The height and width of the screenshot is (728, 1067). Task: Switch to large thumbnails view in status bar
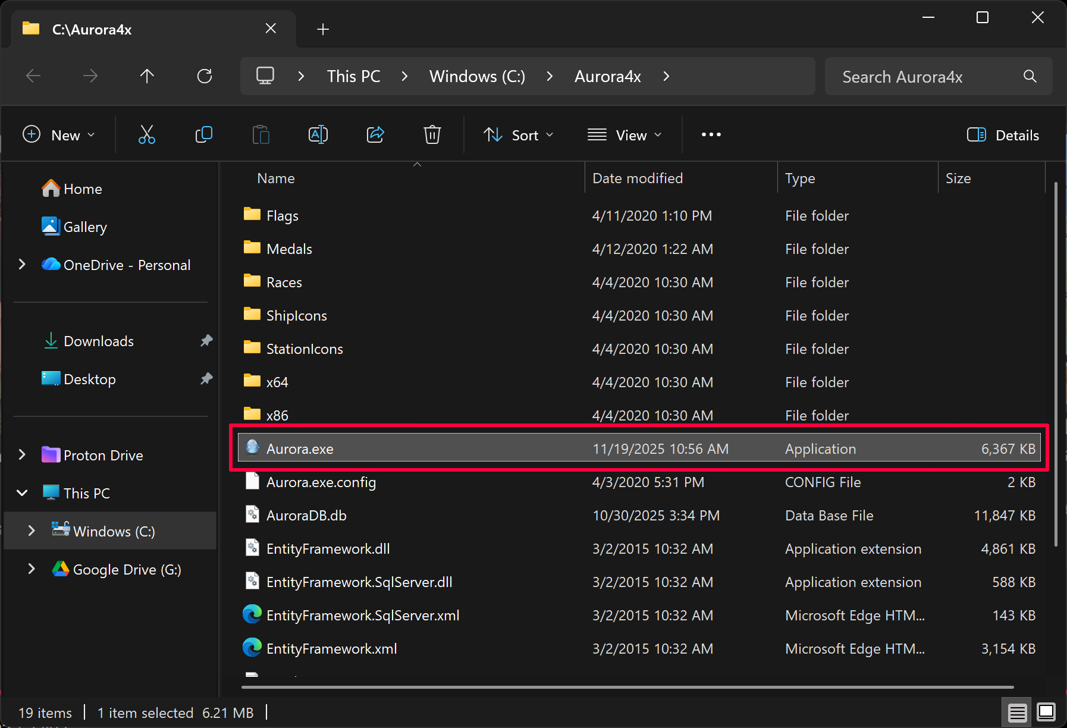1046,711
